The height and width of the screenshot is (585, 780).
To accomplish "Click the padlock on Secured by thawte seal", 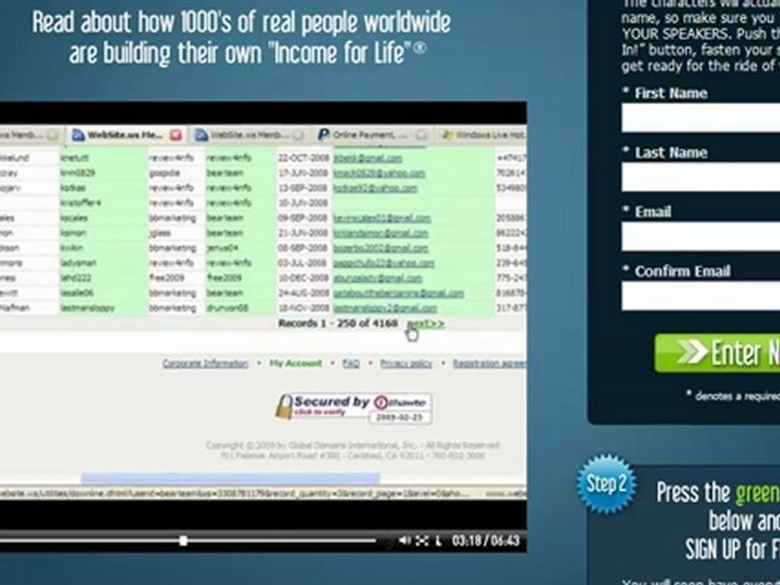I will 284,407.
